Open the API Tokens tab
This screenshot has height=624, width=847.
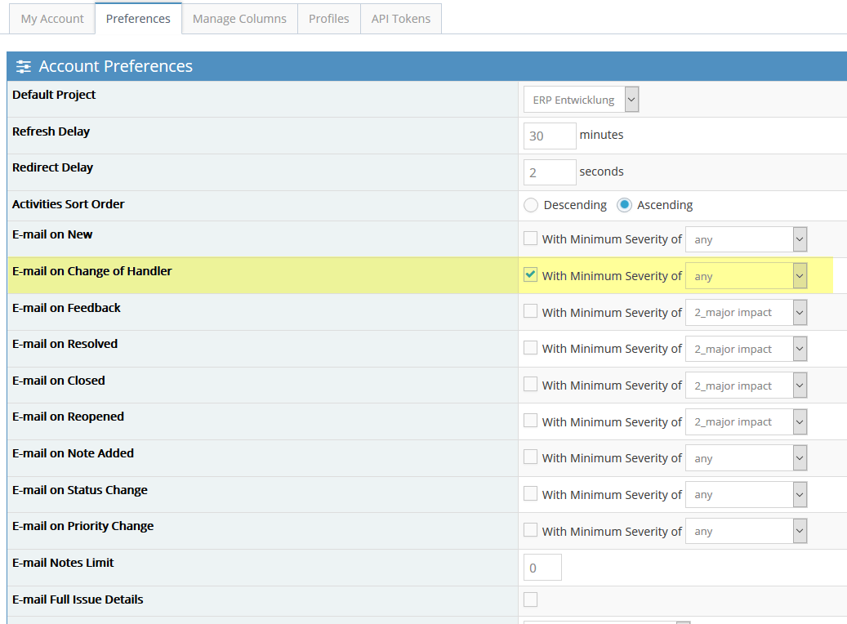coord(400,19)
